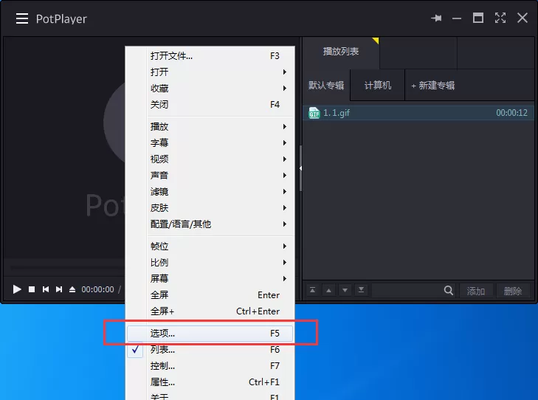Select the 计算机 tab
Viewport: 538px width, 400px height.
[377, 85]
